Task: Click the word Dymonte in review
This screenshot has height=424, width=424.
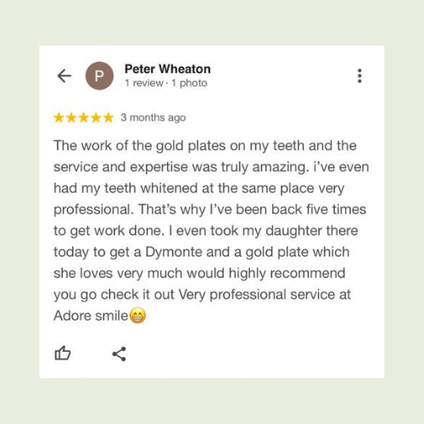Action: (x=174, y=252)
